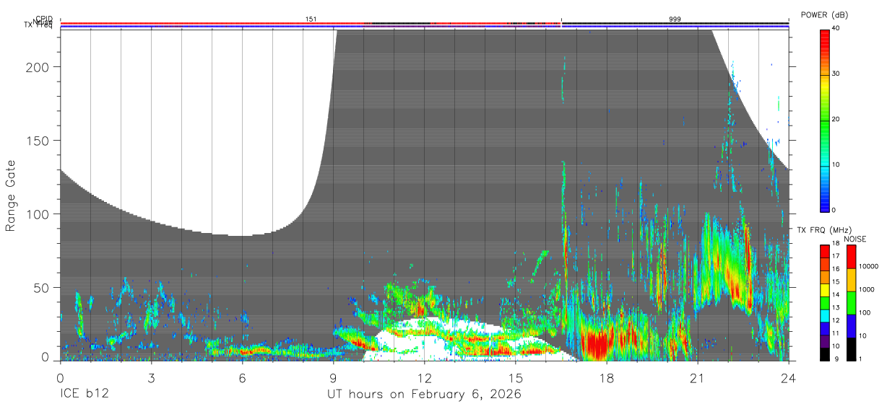
Task: Pick the red top segment of NOISE colorbar
Action: pyautogui.click(x=851, y=257)
